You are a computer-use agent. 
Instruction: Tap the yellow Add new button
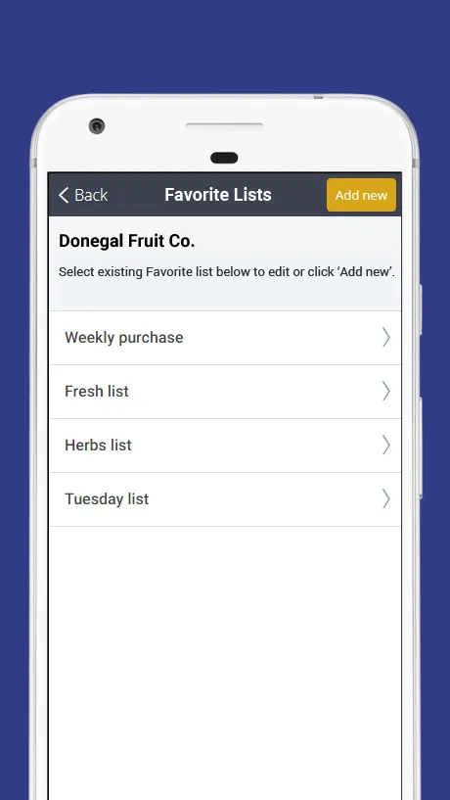pyautogui.click(x=361, y=195)
